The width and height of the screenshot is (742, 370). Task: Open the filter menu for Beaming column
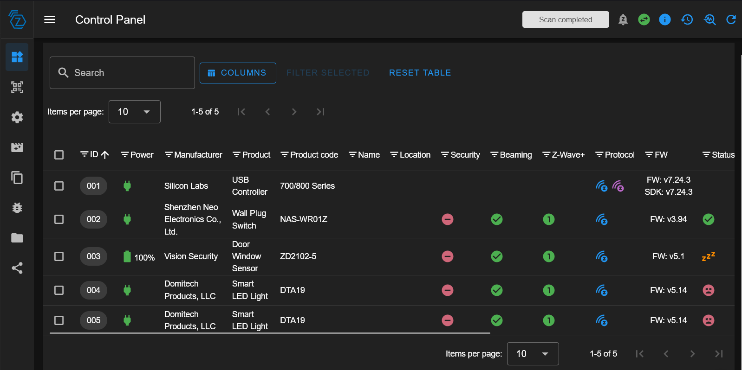[495, 155]
